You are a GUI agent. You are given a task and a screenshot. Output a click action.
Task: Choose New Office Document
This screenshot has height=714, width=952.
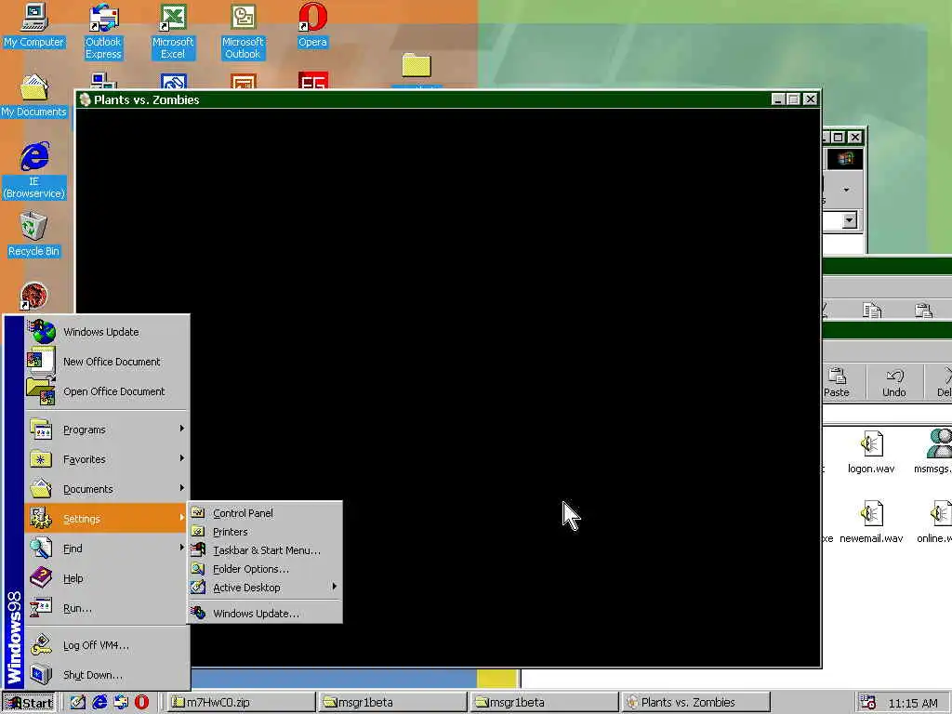tap(107, 362)
